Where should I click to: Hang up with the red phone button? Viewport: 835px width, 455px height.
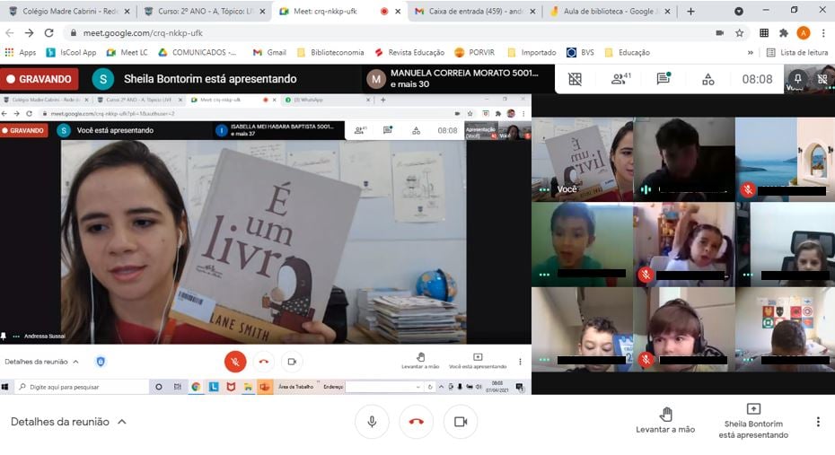tap(416, 422)
